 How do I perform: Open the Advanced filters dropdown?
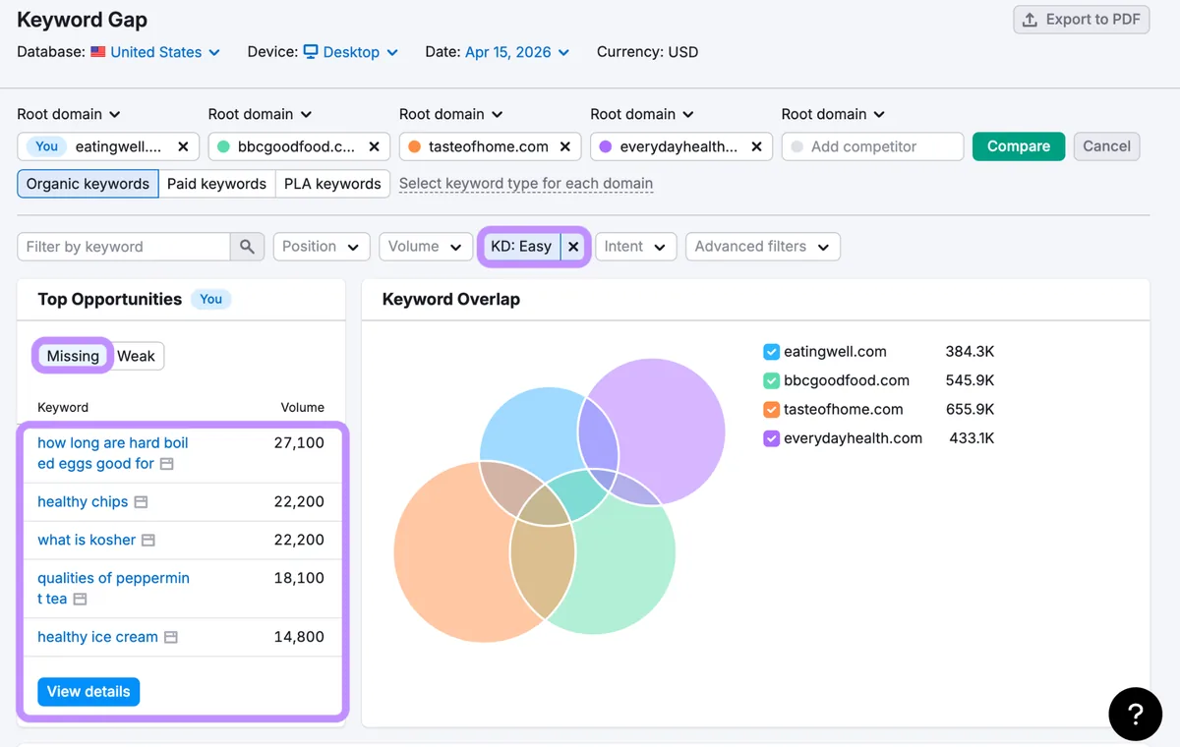(762, 247)
